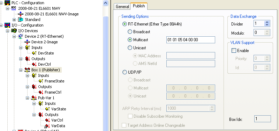
Task: Click the VarCtrl variable icon
Action: click(47, 120)
